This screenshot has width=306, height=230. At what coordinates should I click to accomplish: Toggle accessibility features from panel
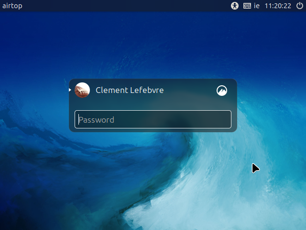(x=234, y=6)
